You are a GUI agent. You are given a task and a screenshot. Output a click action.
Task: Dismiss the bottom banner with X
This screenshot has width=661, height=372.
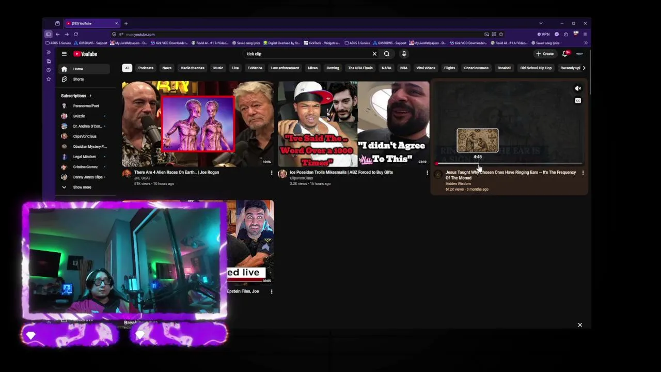coord(580,325)
